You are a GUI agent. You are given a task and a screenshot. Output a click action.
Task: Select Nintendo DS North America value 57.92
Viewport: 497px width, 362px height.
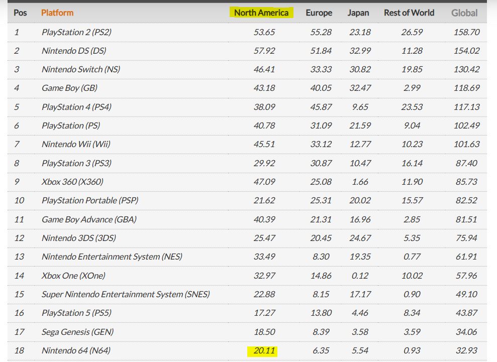point(264,51)
